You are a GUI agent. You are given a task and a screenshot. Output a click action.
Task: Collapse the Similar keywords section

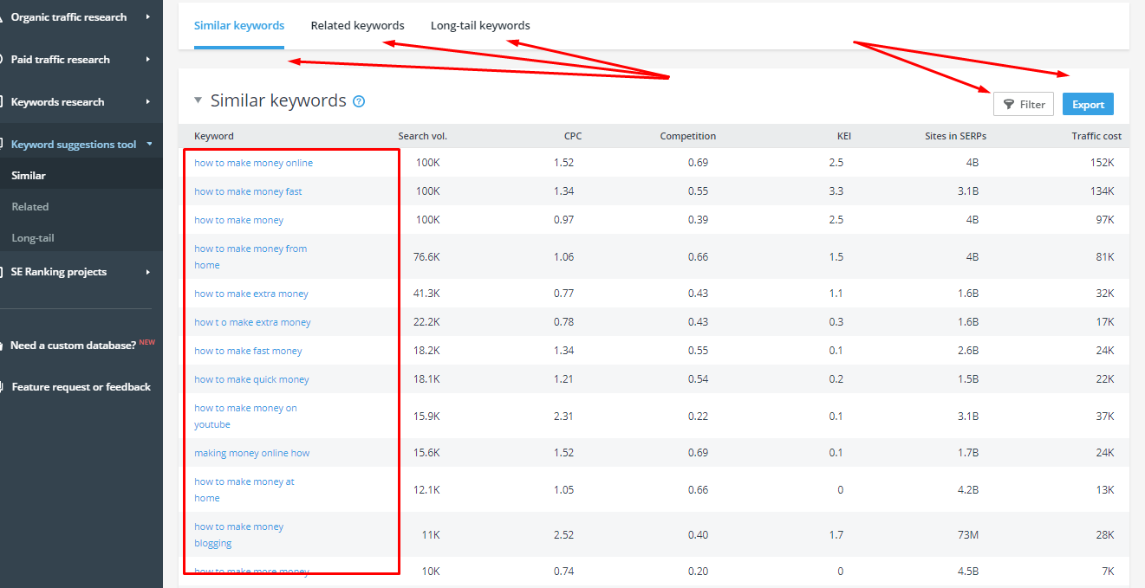(198, 100)
